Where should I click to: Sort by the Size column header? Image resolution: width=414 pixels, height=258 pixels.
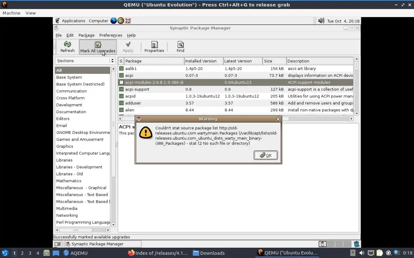click(x=274, y=61)
